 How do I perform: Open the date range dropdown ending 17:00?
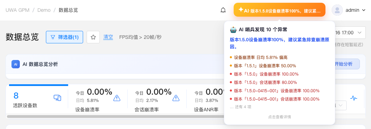350,33
